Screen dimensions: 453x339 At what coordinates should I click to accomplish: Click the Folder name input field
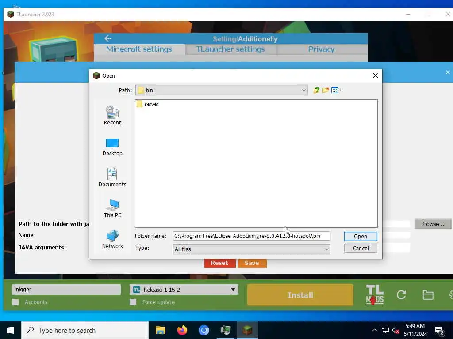pos(251,236)
